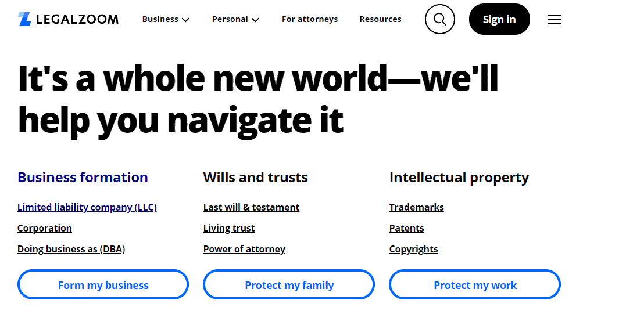Screen dimensions: 626x318
Task: Click the Protect my work button
Action: [x=475, y=284]
